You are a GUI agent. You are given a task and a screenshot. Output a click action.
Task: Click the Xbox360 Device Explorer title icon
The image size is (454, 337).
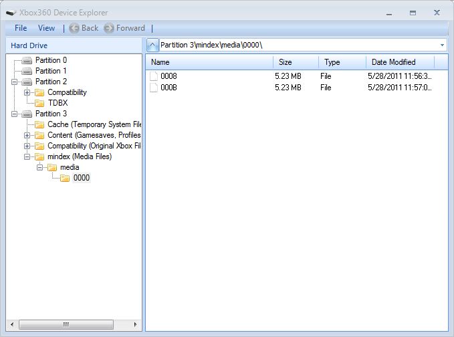coord(11,13)
